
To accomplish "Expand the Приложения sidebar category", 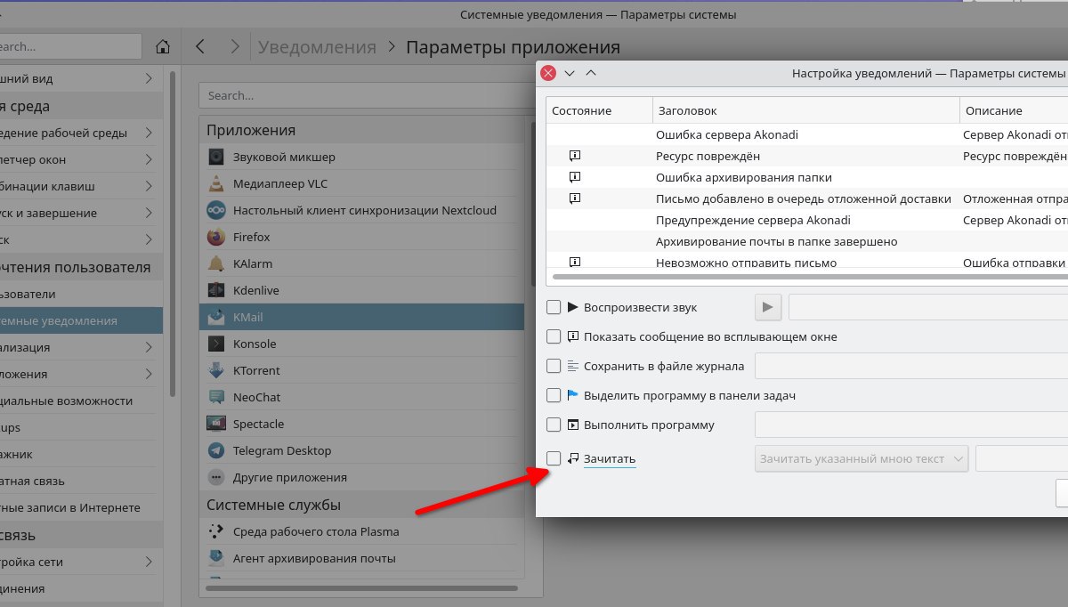I will [x=149, y=374].
